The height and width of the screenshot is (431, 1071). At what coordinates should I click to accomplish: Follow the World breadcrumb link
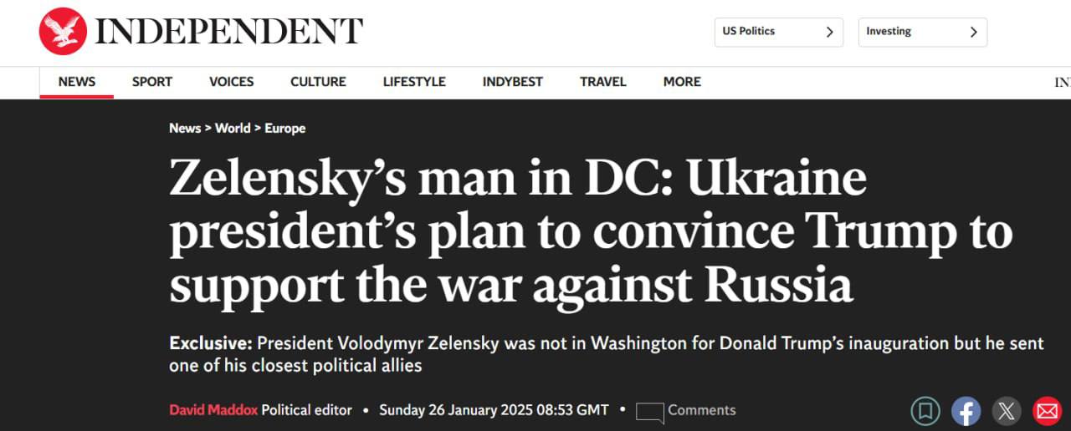[x=233, y=128]
